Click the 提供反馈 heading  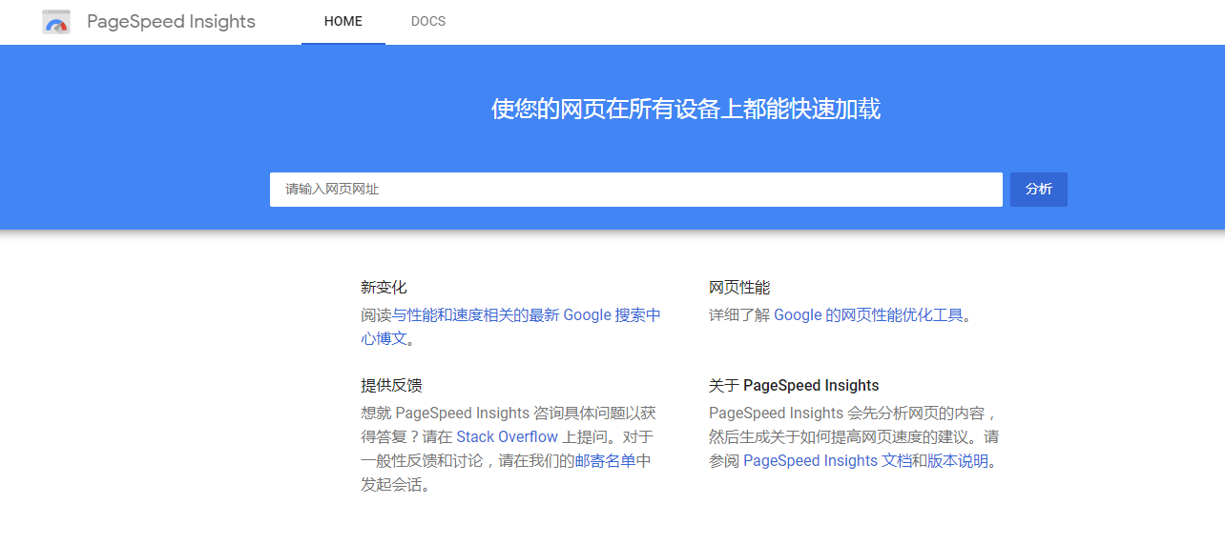(x=391, y=386)
